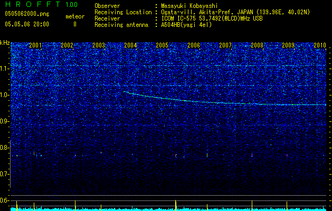The width and height of the screenshot is (332, 211).
Task: Click the 0.9 kHz axis label
Action: coord(4,121)
